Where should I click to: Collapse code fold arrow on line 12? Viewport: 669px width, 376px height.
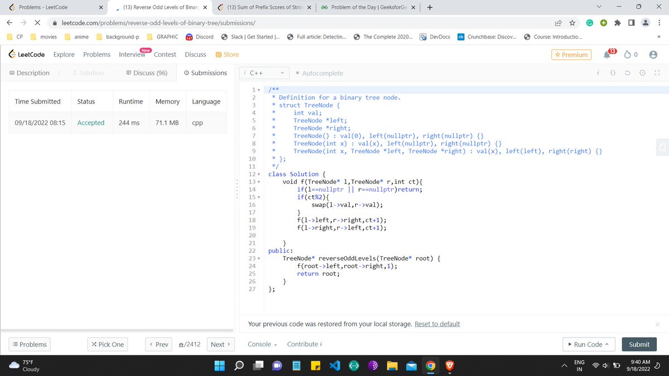[x=259, y=174]
